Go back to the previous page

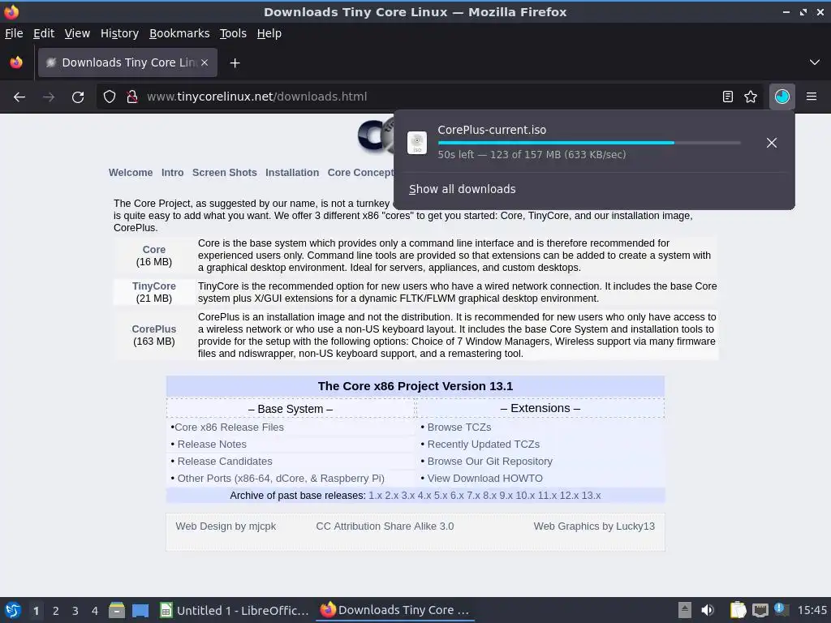(x=19, y=97)
